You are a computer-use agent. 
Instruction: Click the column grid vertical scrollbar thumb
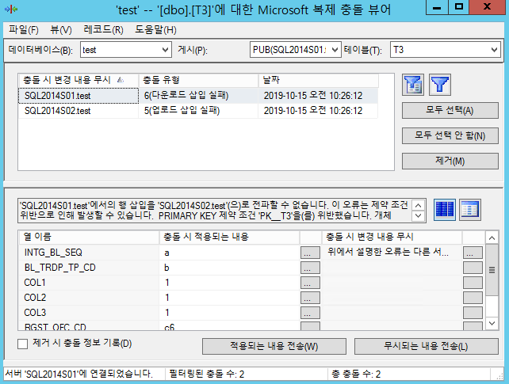click(x=492, y=270)
